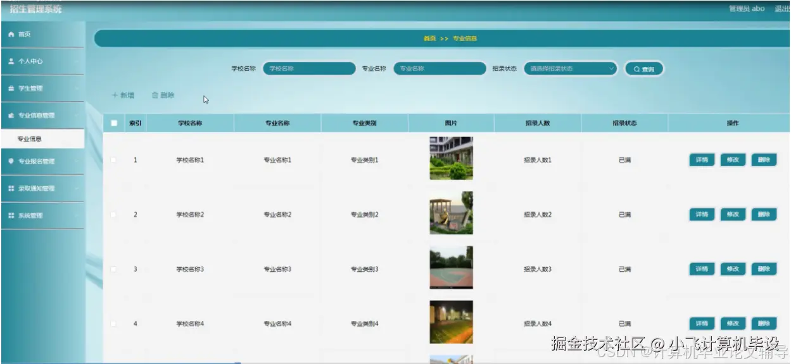Click the cell 专业类别2

365,215
